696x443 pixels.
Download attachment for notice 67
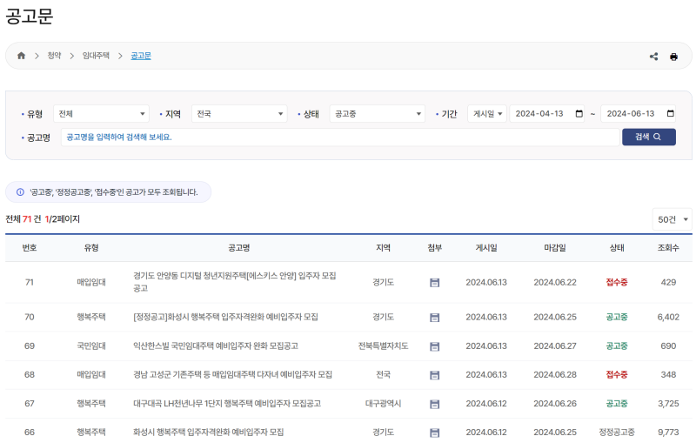click(x=434, y=404)
